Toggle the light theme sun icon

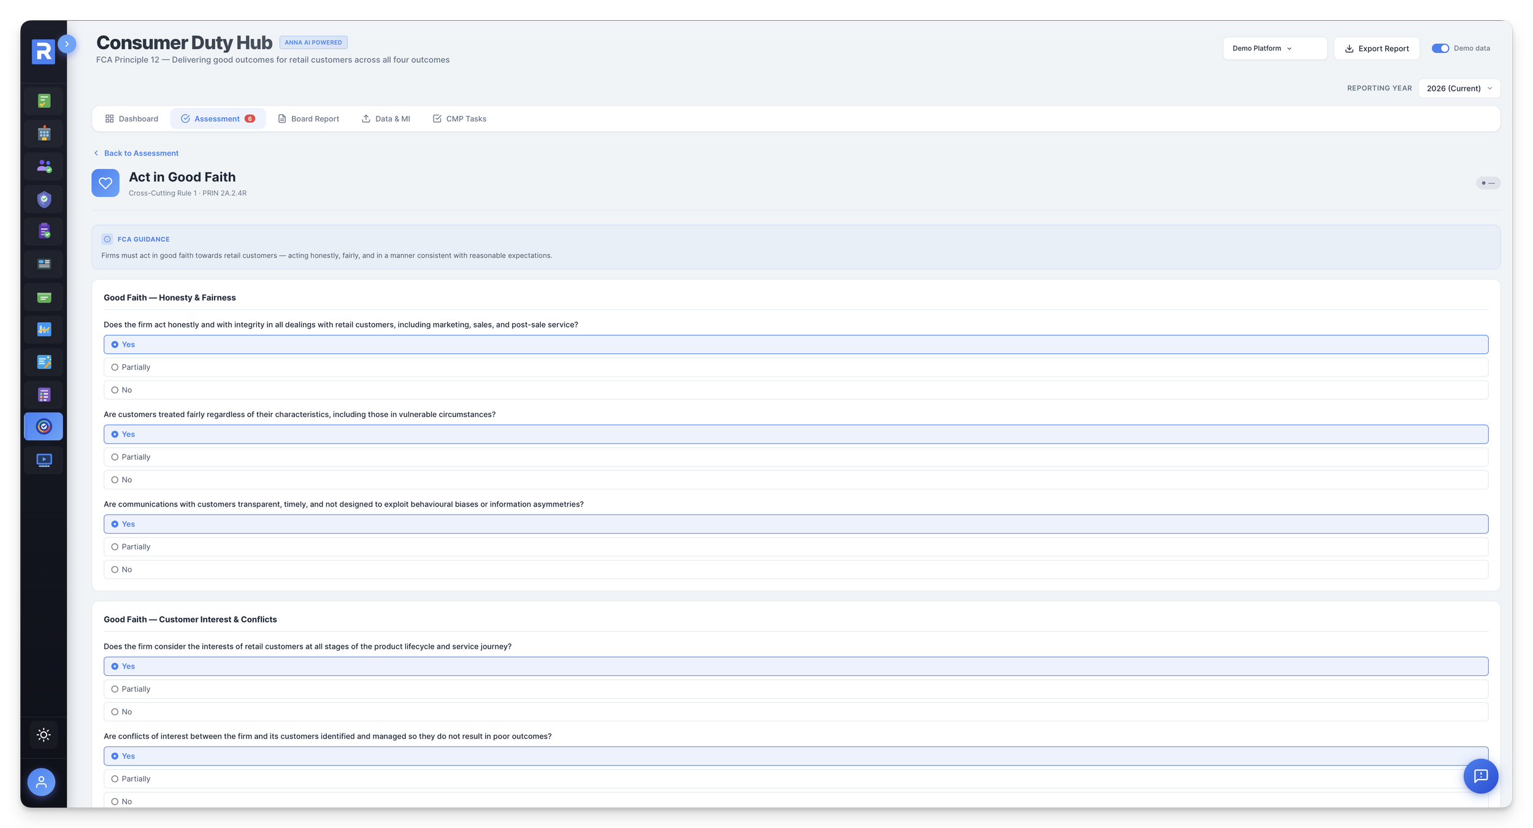(44, 735)
